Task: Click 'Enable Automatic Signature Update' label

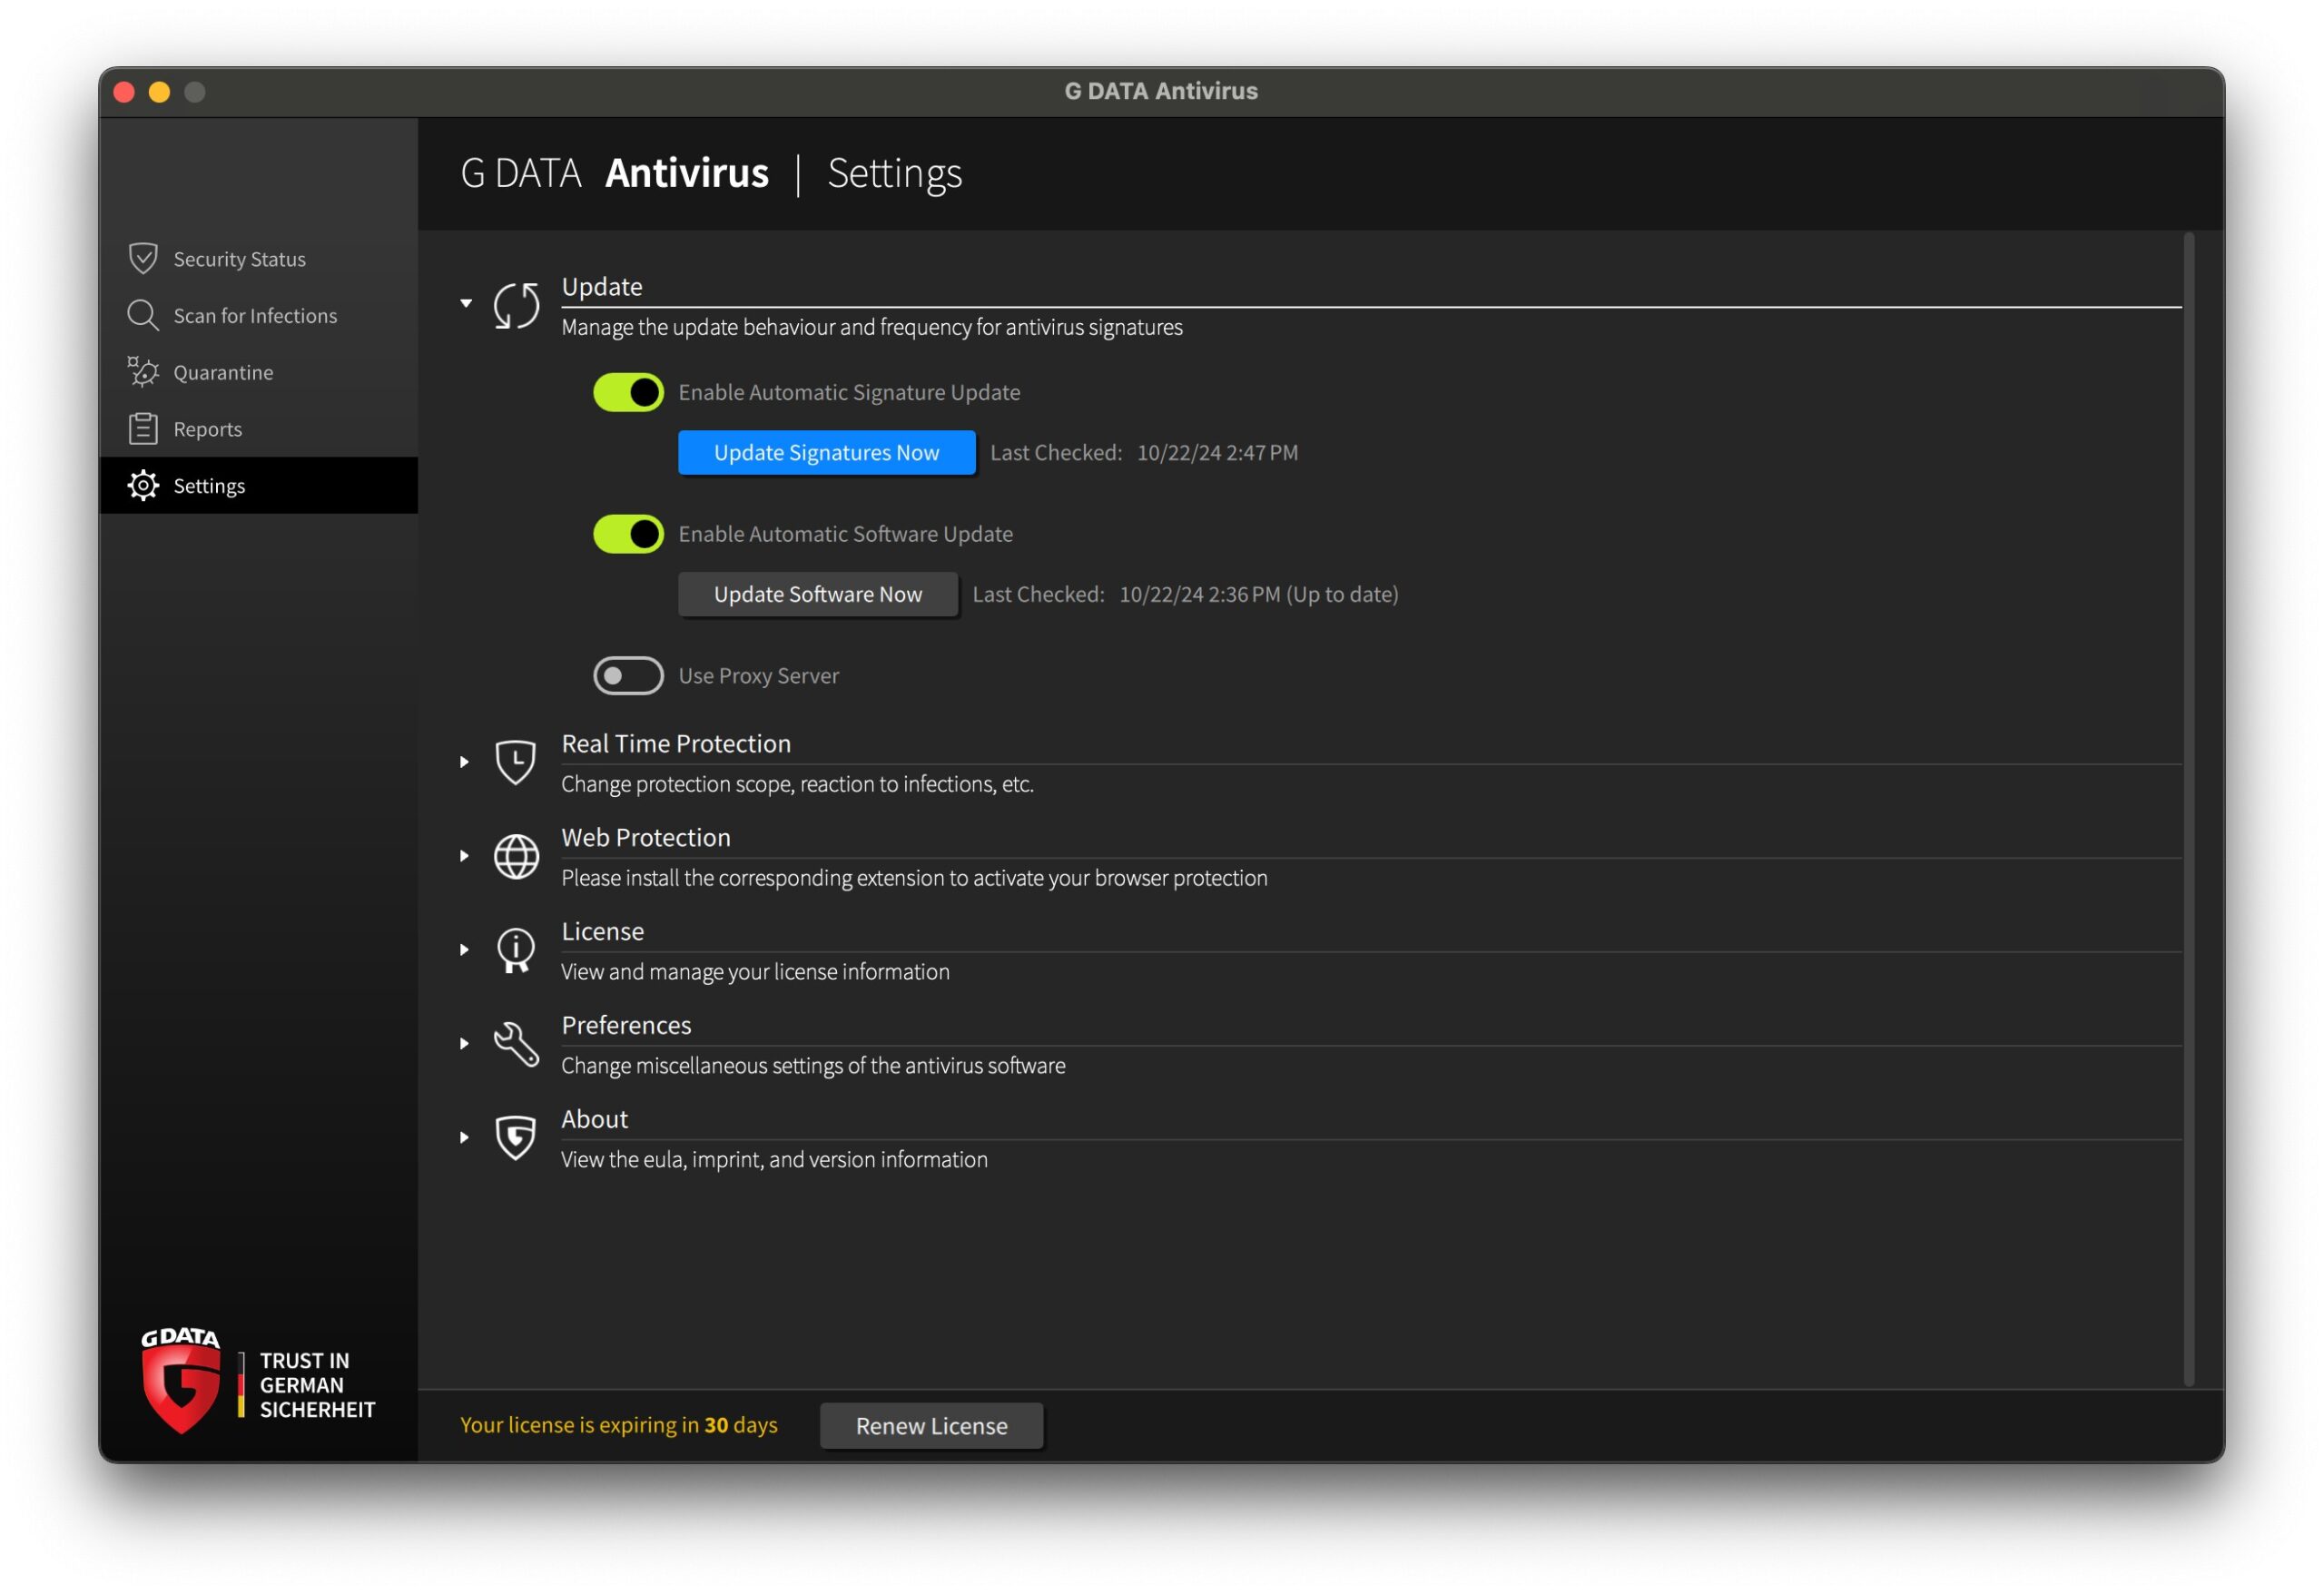Action: click(x=850, y=393)
